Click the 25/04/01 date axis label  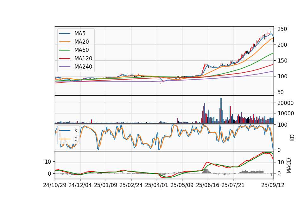[x=157, y=185]
